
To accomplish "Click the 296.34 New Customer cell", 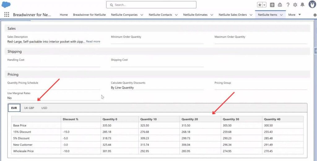I will [241, 145].
